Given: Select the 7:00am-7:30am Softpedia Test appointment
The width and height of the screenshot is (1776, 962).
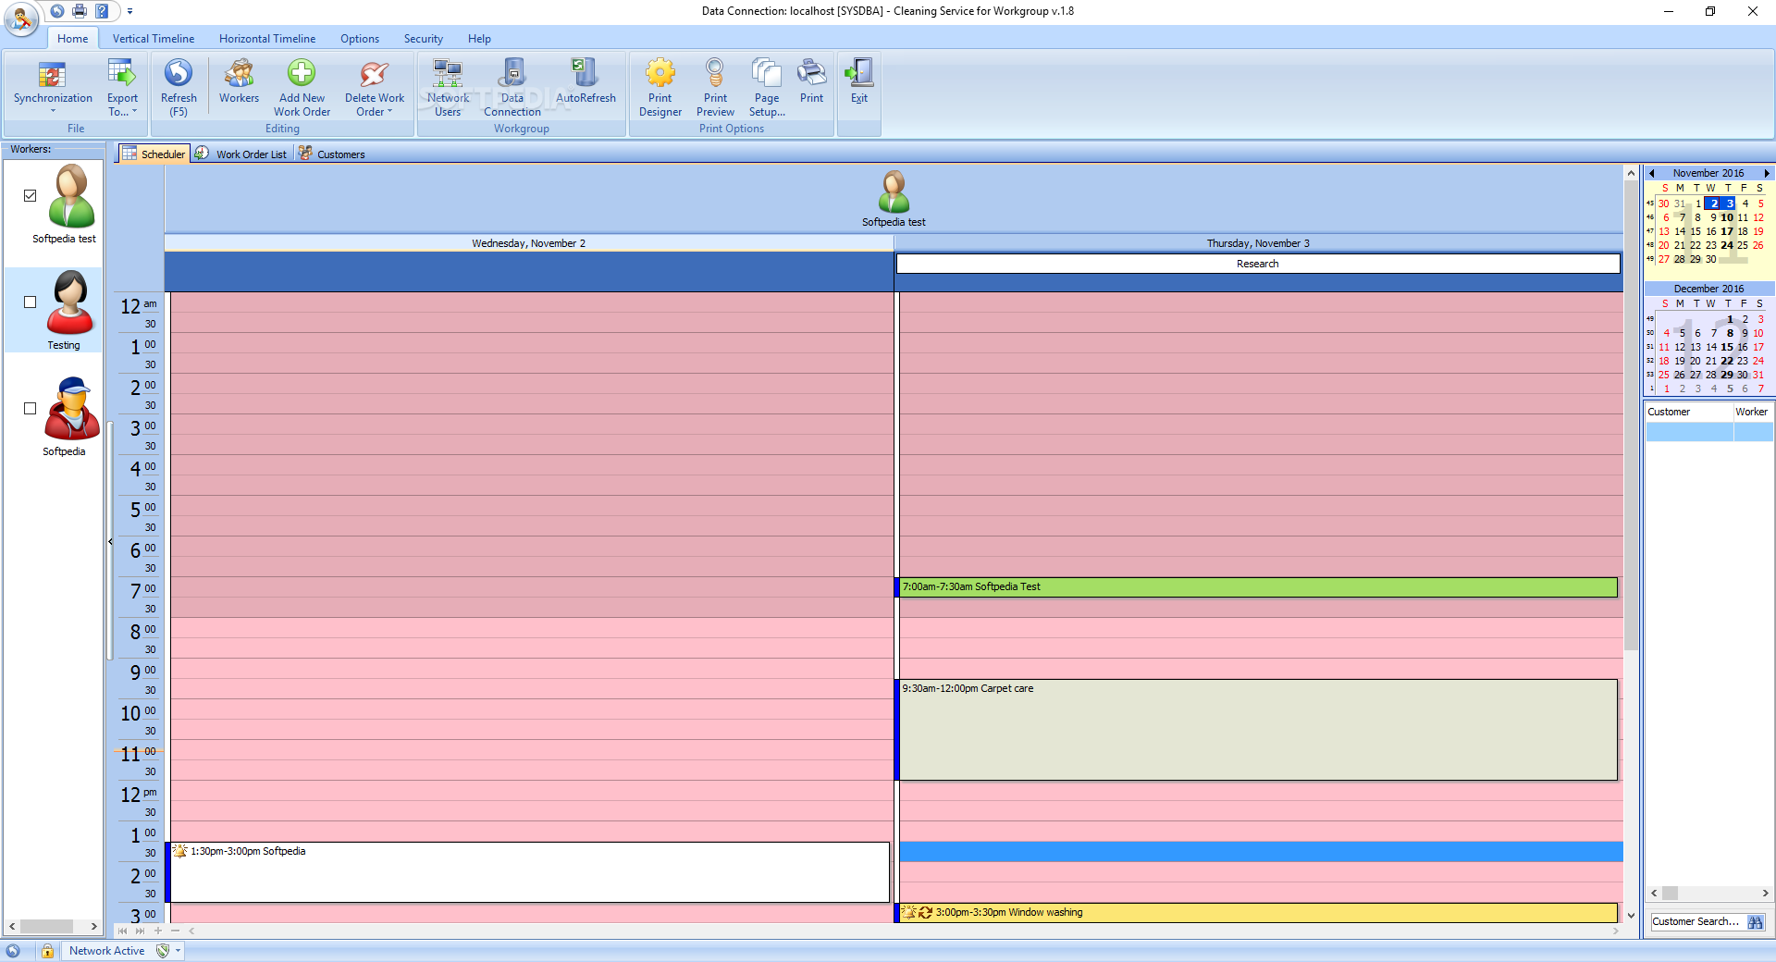Looking at the screenshot, I should 1257,587.
